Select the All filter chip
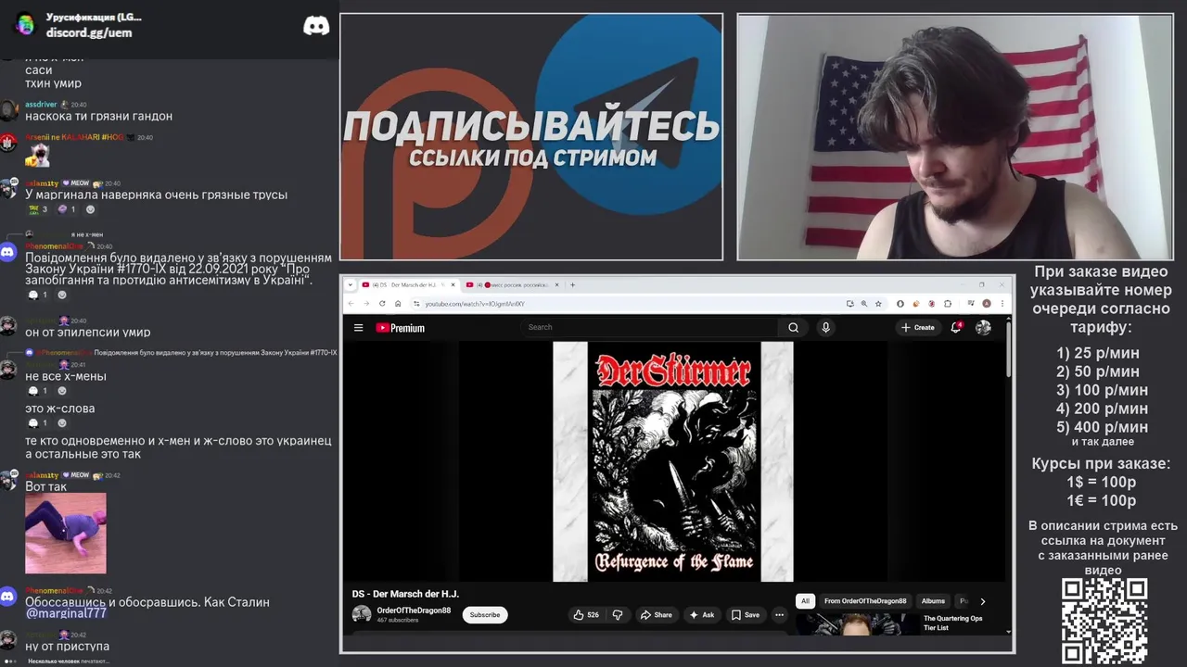 805,601
